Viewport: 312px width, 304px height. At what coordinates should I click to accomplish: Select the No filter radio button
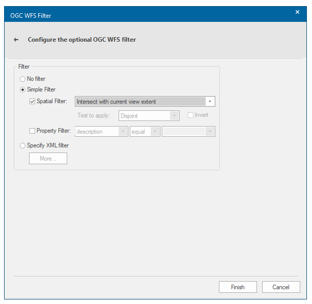pyautogui.click(x=22, y=79)
